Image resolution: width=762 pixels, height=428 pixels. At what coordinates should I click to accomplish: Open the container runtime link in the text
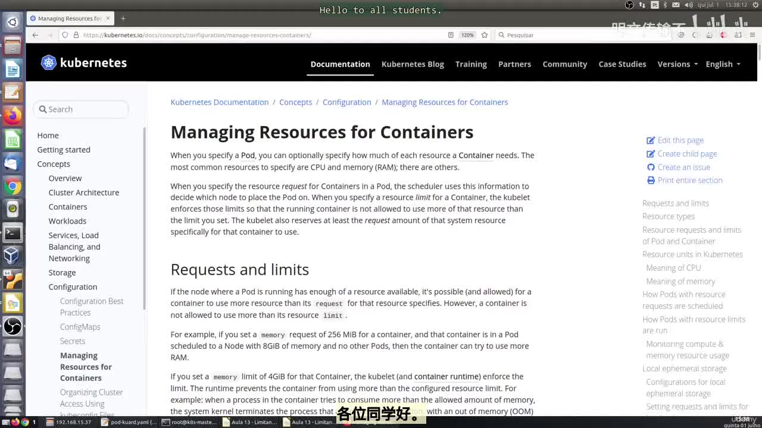[446, 376]
